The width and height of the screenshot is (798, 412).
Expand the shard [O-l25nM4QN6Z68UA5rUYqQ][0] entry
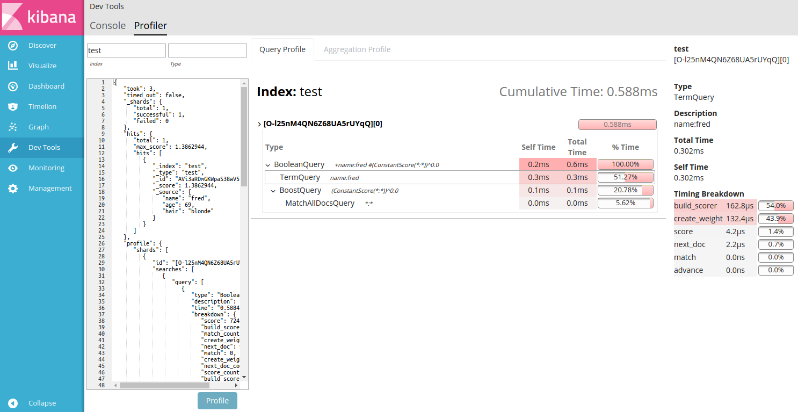[x=259, y=124]
